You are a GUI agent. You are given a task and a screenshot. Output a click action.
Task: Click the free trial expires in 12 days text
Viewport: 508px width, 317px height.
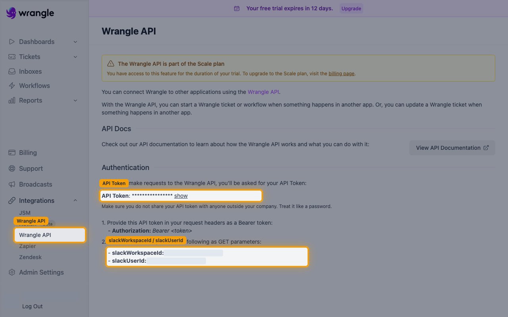[x=290, y=8]
